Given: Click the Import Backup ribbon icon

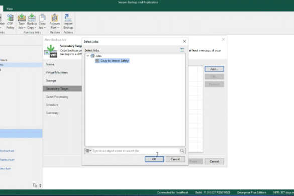Looking at the screenshot, I should pos(68,22).
